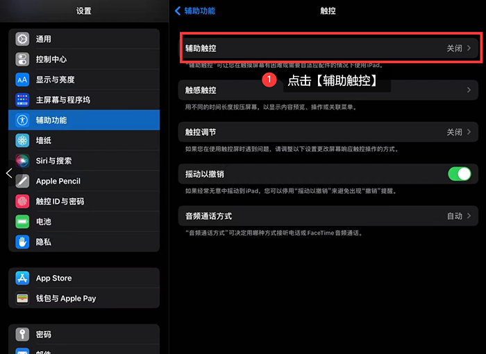Click the blue back chevron icon
Image resolution: width=486 pixels, height=354 pixels.
pos(178,11)
